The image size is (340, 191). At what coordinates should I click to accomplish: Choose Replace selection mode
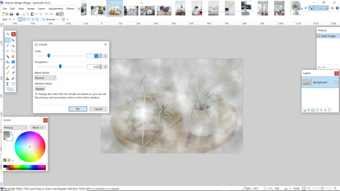point(20,19)
